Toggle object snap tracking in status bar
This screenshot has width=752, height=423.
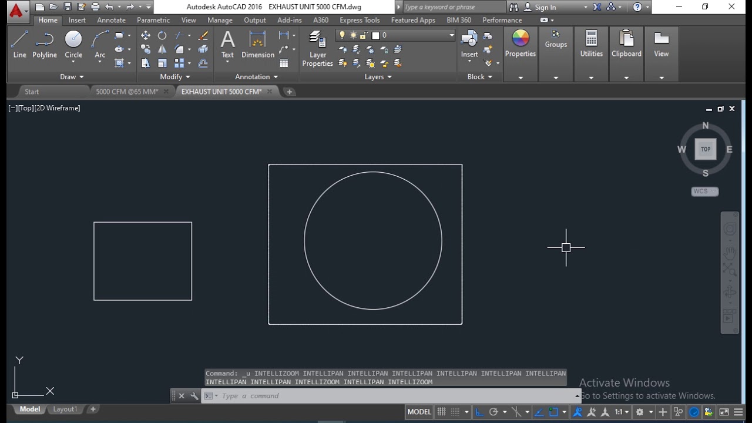coord(539,412)
